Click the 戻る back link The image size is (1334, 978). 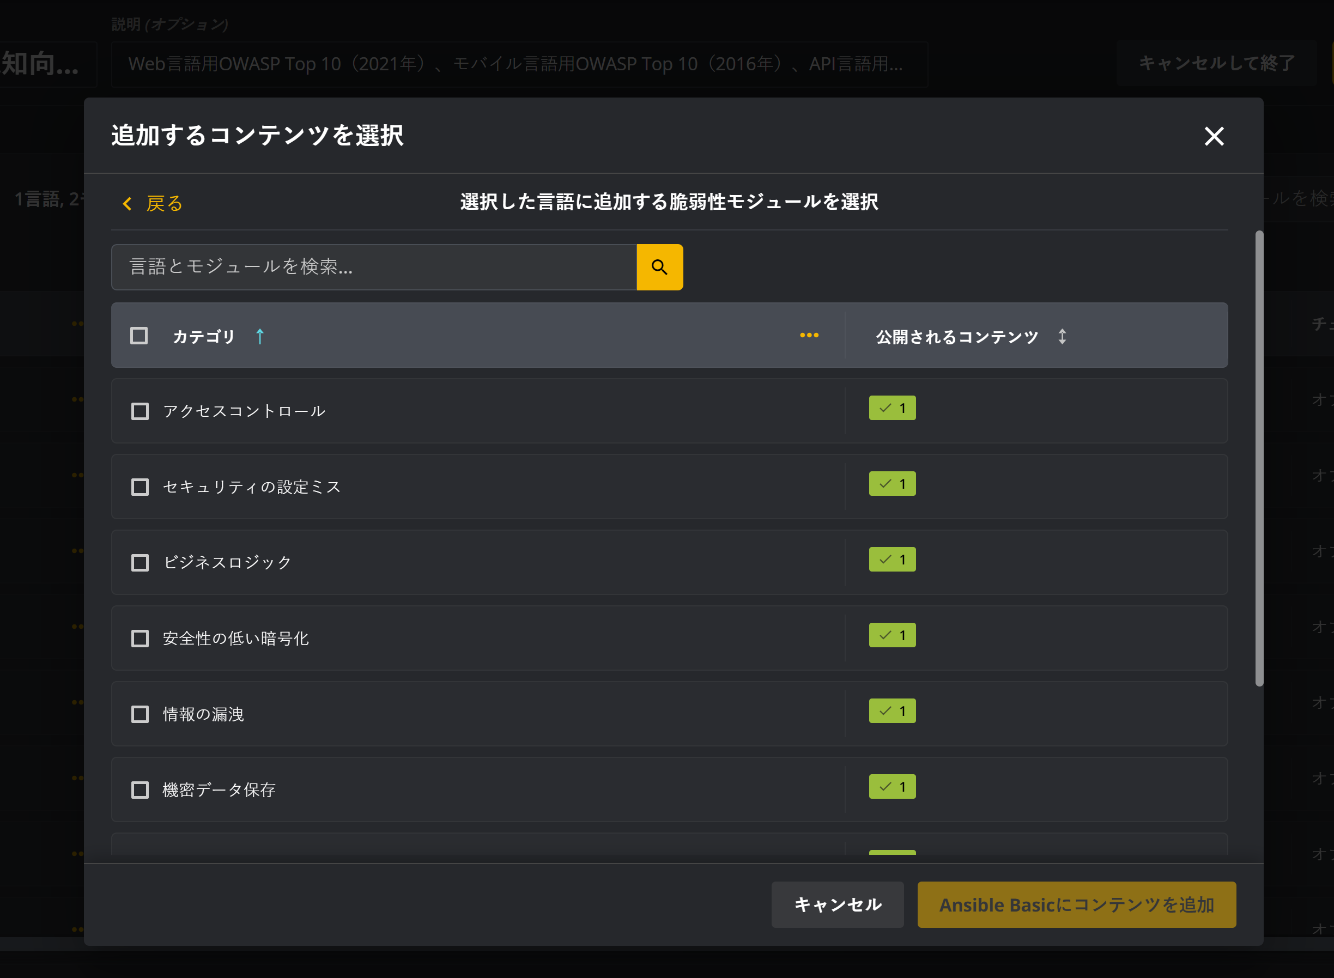pos(164,204)
